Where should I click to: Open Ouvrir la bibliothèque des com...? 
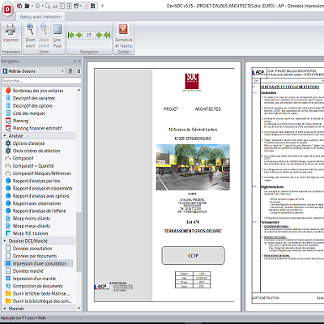(x=42, y=301)
